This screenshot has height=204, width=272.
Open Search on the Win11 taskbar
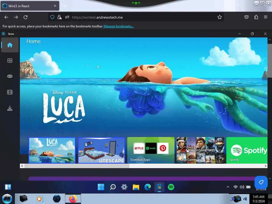click(x=113, y=187)
